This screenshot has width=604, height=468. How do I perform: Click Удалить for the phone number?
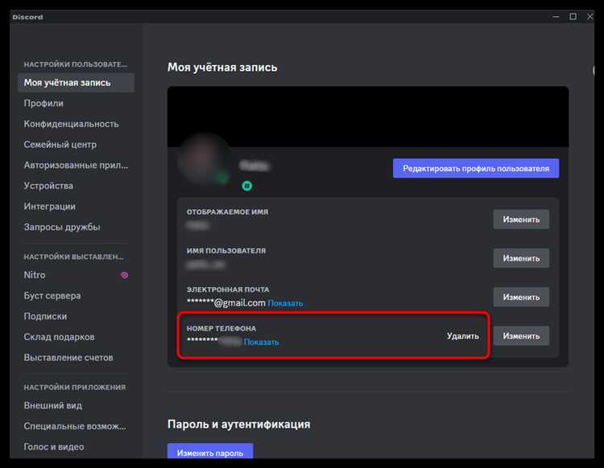(x=462, y=335)
